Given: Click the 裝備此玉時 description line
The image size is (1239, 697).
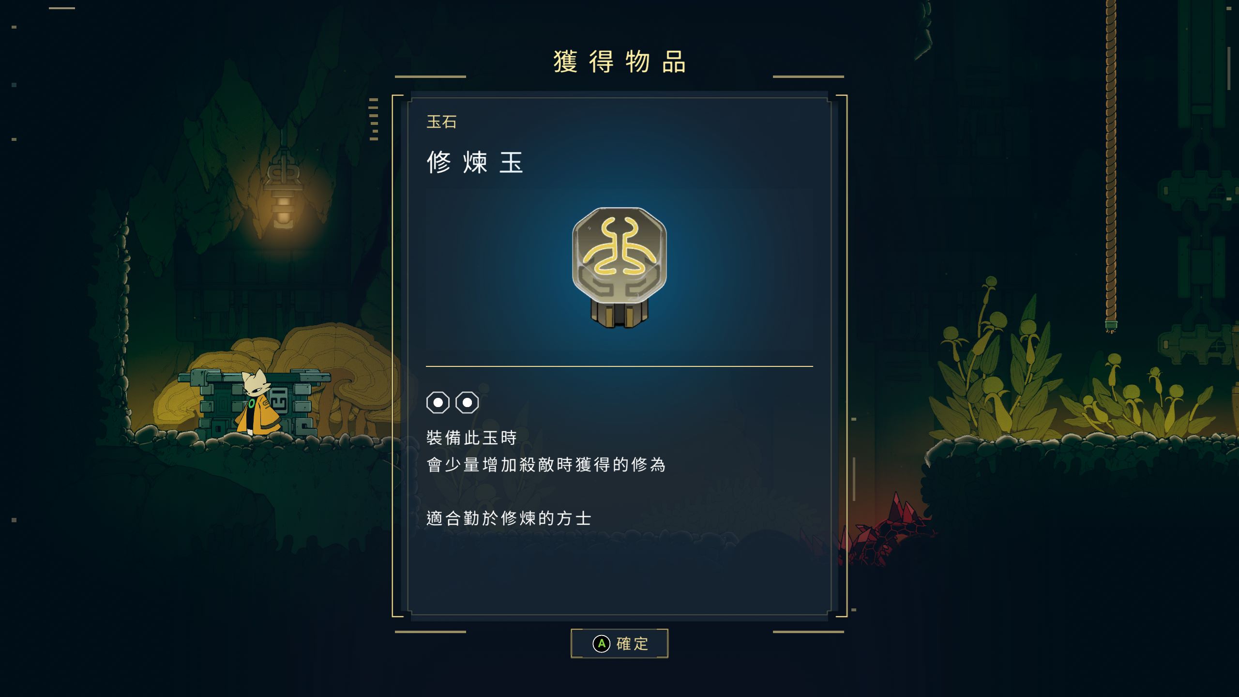Looking at the screenshot, I should (x=472, y=438).
